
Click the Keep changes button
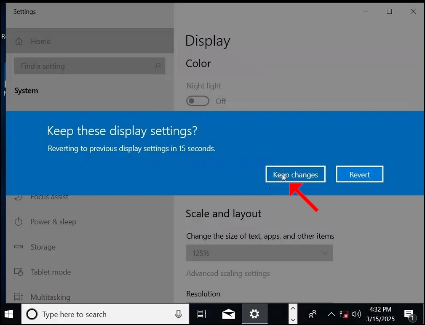295,174
